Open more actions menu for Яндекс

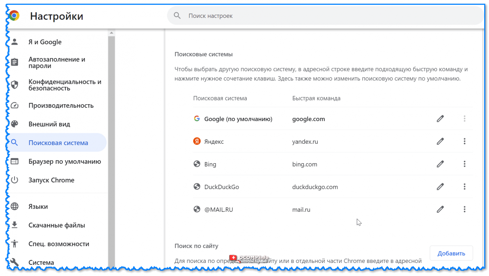464,141
